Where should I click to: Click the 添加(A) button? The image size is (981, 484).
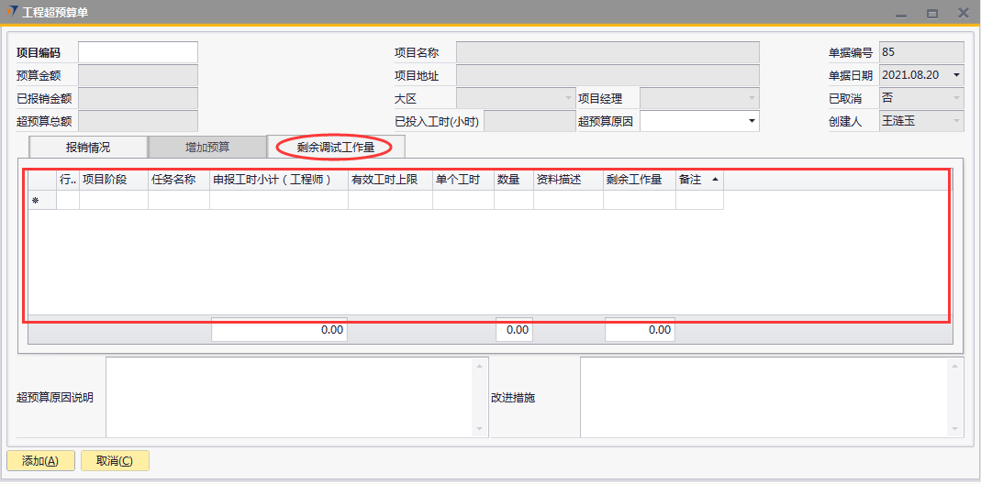[x=40, y=461]
